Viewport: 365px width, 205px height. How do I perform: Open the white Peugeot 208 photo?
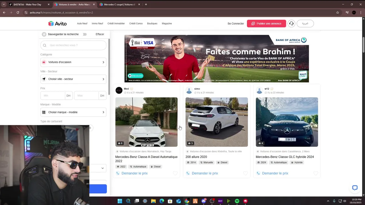(x=217, y=122)
